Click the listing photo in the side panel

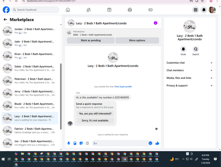tap(190, 26)
